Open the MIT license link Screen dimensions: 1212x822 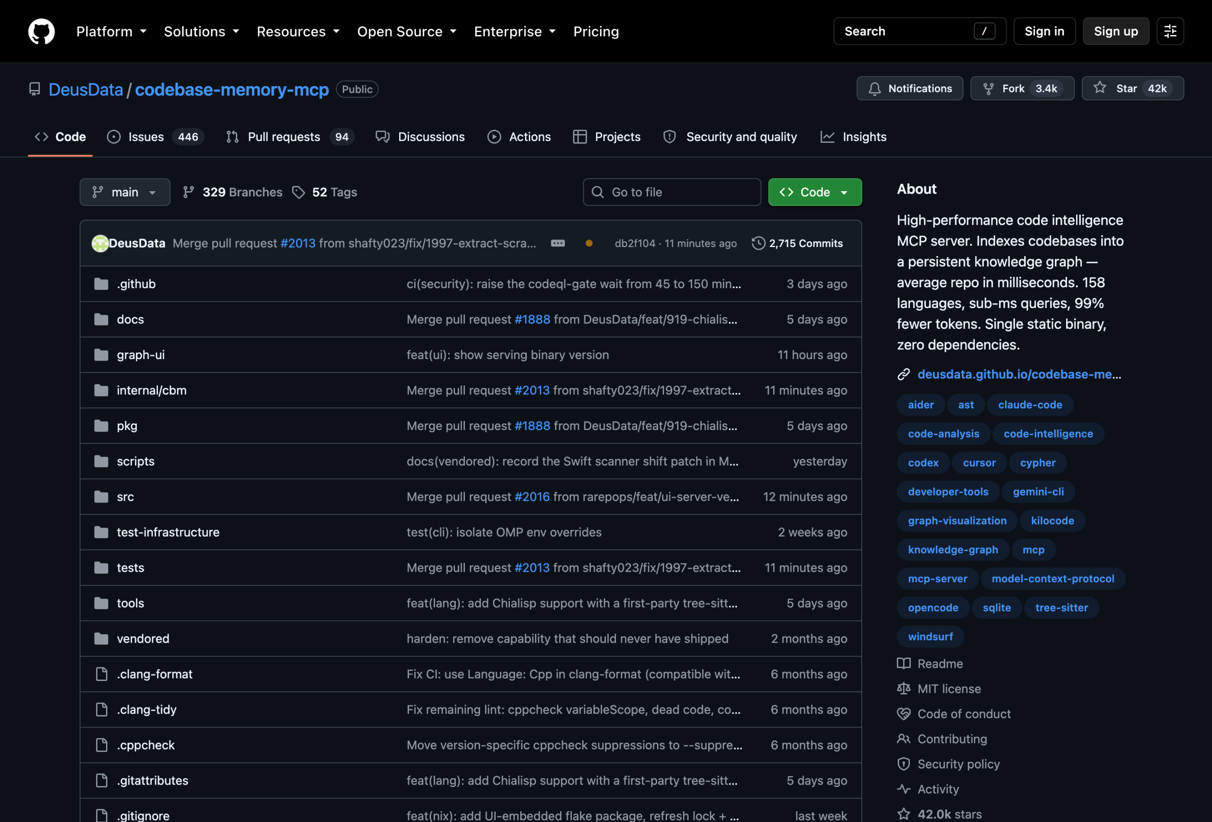[949, 689]
